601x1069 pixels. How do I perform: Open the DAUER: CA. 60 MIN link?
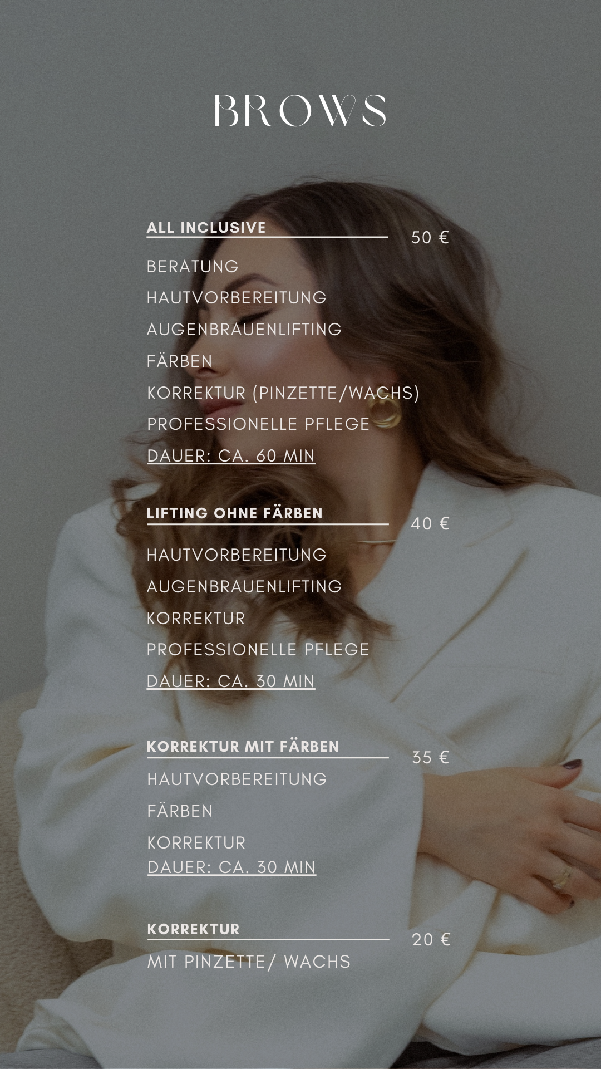coord(231,456)
